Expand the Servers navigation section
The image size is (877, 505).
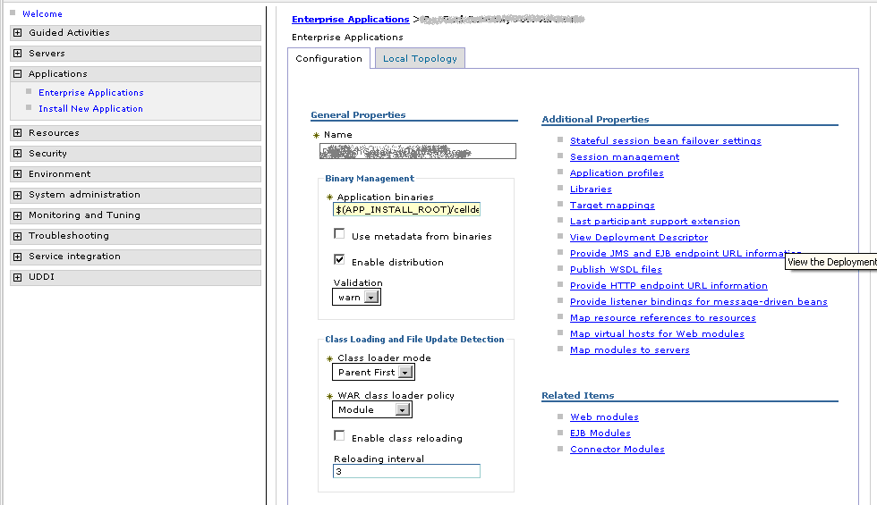18,54
